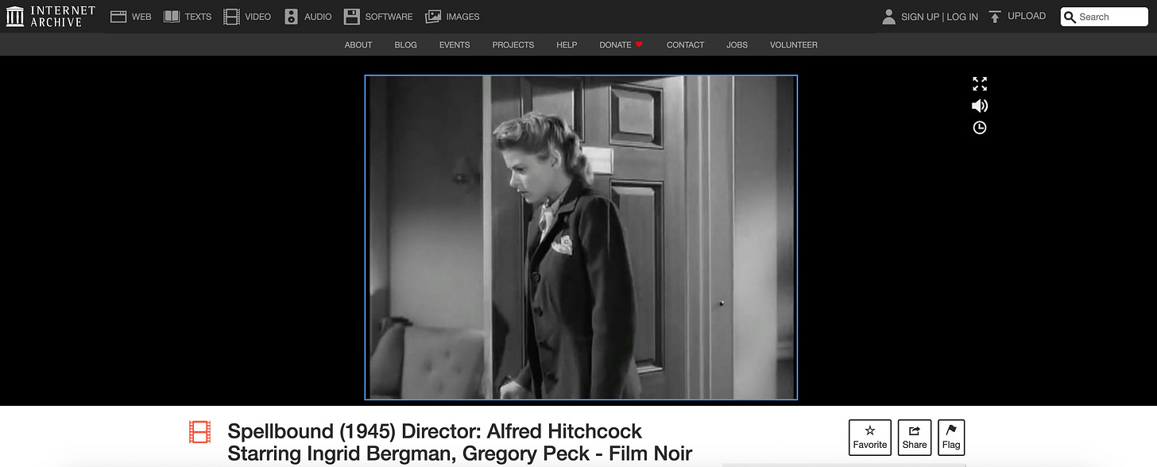Click the WEB label in top navigation

tap(141, 17)
